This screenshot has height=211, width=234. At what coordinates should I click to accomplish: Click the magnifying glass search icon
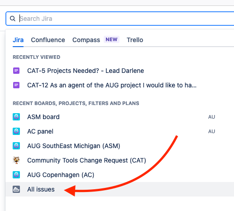(x=13, y=19)
